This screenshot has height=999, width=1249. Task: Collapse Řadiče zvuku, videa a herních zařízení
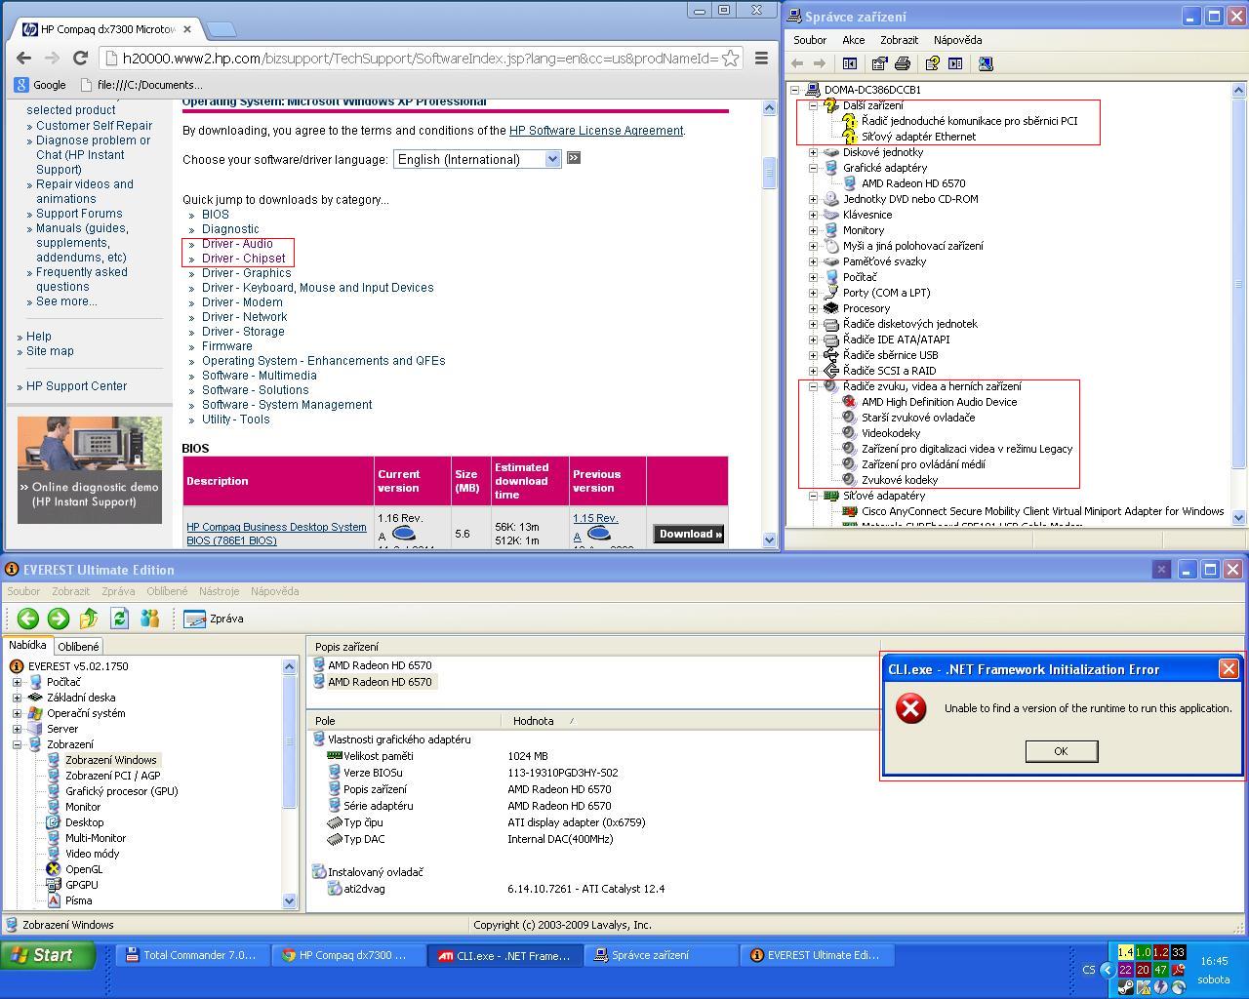coord(813,386)
